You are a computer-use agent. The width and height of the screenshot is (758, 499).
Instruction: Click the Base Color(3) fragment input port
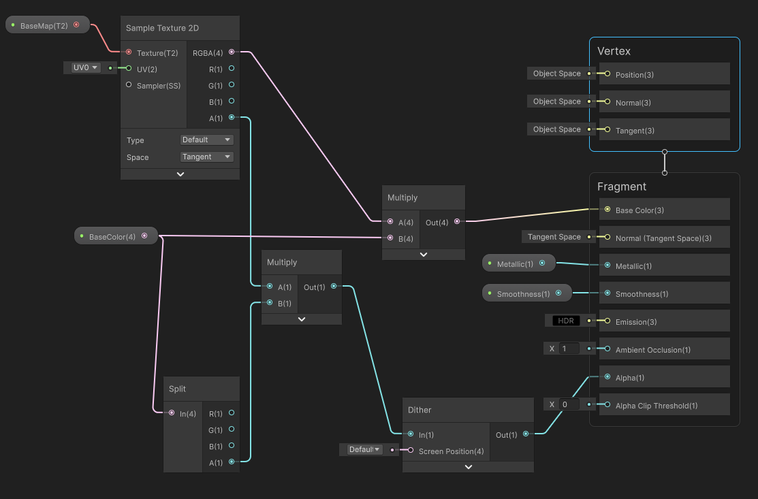click(607, 210)
